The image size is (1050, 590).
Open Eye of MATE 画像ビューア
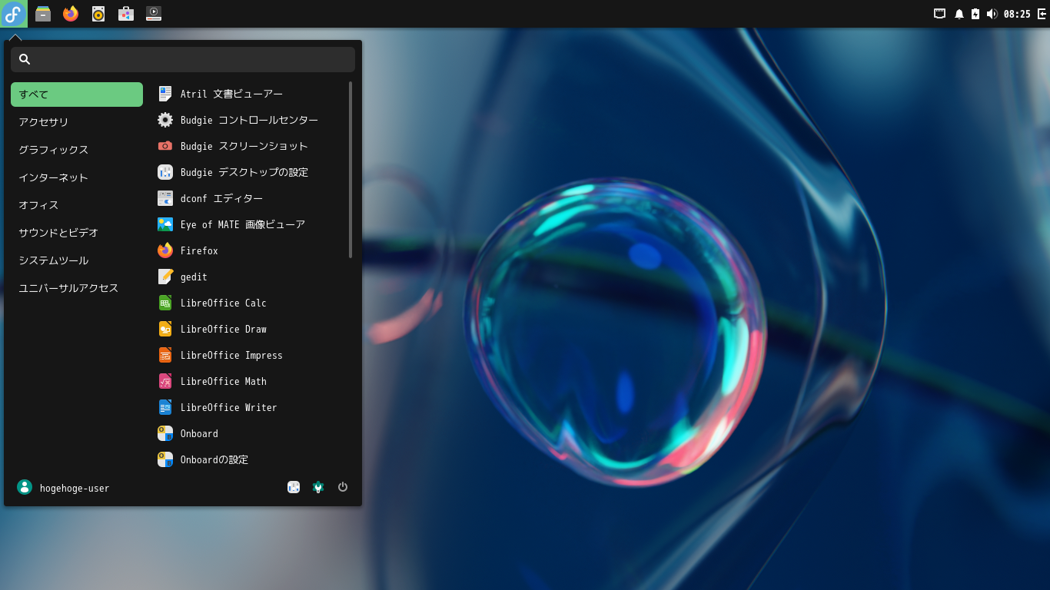(x=250, y=224)
